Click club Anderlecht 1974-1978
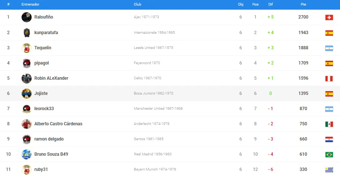Image resolution: width=340 pixels, height=175 pixels. pos(151,124)
